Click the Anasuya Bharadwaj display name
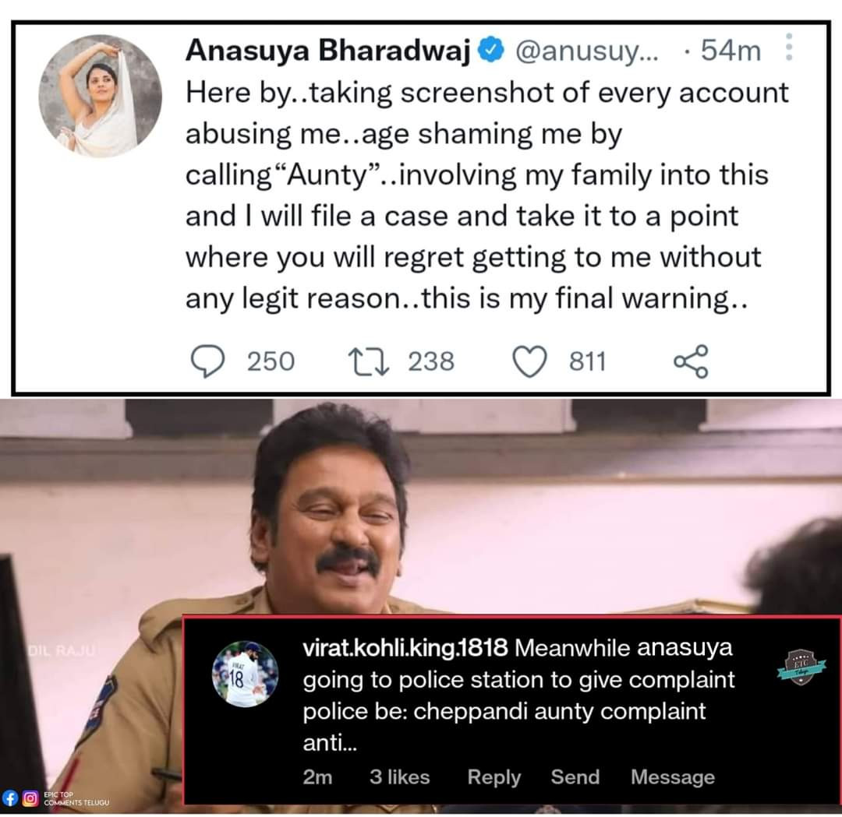 327,51
